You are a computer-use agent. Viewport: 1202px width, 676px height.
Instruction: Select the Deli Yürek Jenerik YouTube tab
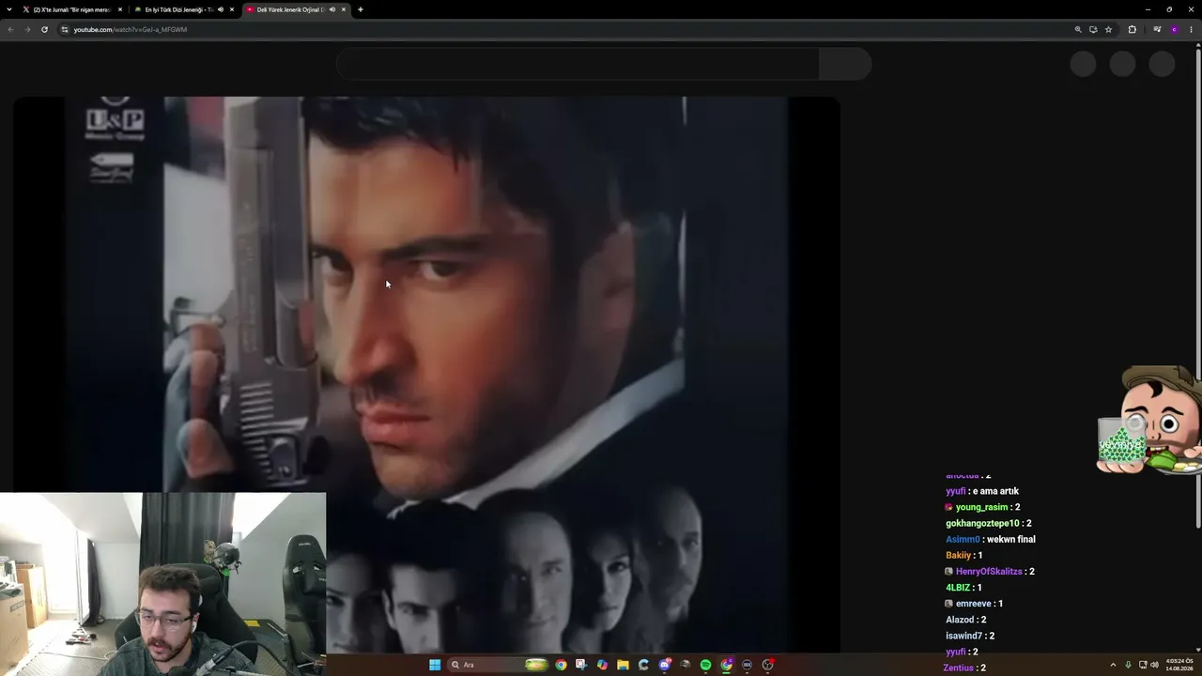click(x=296, y=9)
